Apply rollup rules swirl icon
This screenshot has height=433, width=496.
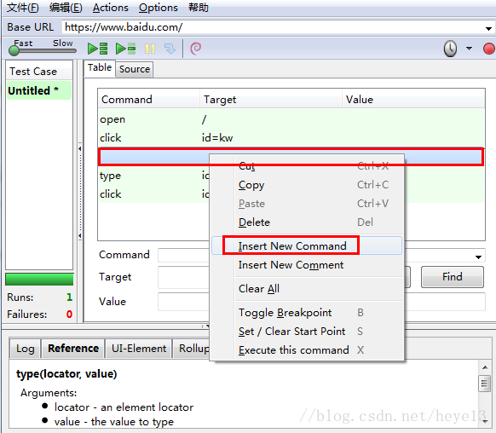tap(195, 49)
